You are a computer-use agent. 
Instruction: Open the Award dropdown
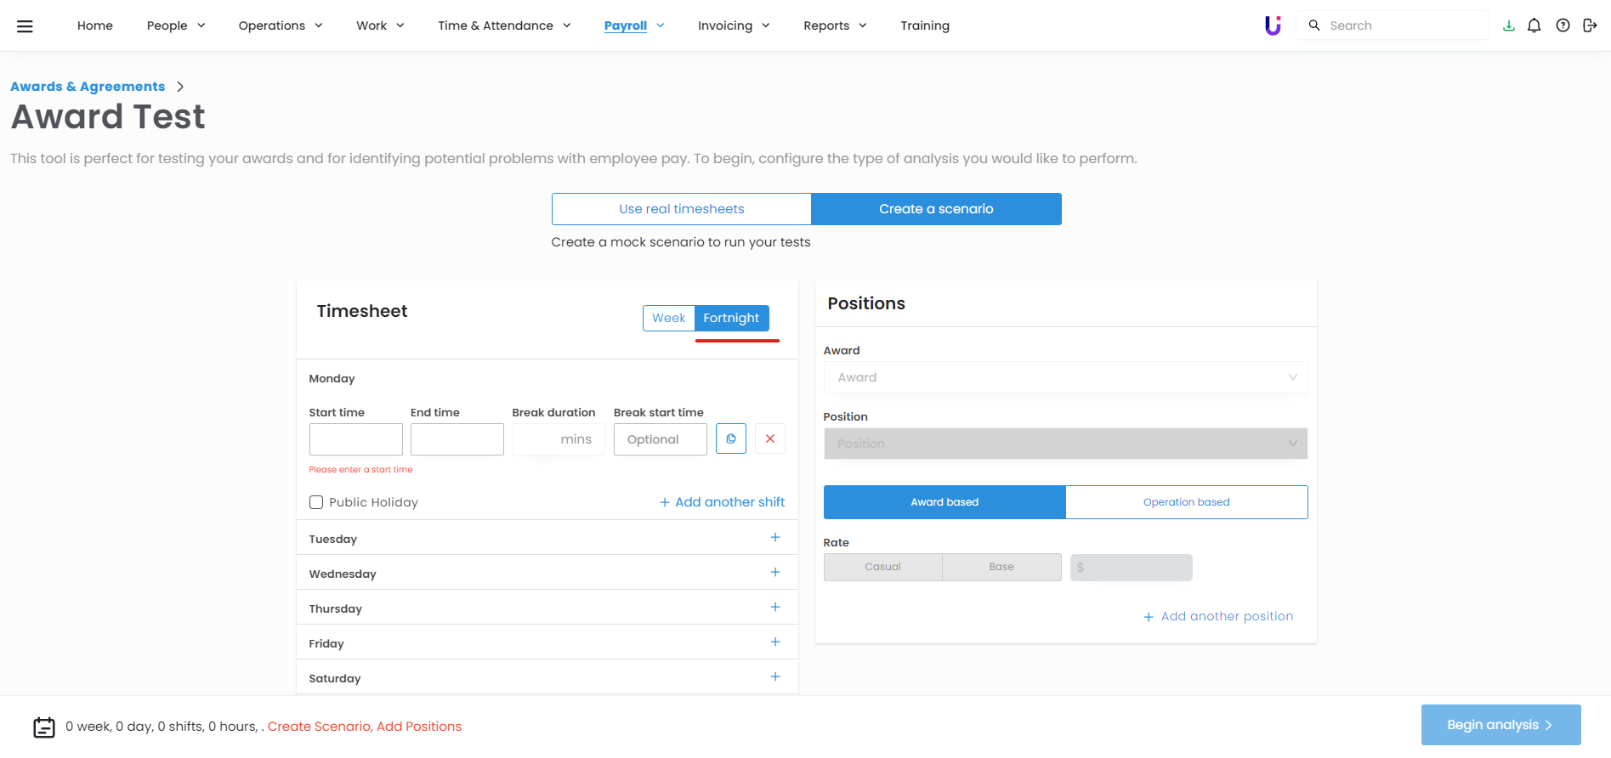pyautogui.click(x=1064, y=377)
